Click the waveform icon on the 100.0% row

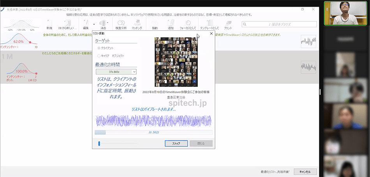coord(308,67)
